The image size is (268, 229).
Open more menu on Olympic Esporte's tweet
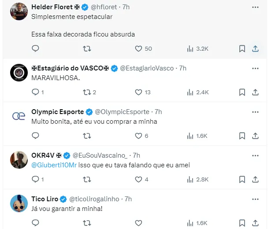coord(255,112)
